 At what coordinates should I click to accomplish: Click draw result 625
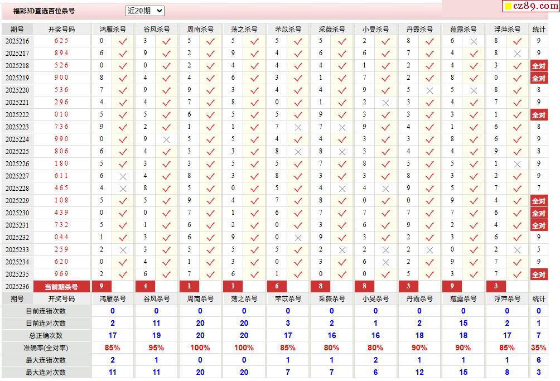click(x=61, y=41)
